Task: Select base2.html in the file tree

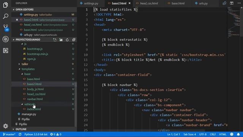Action: [34, 84]
